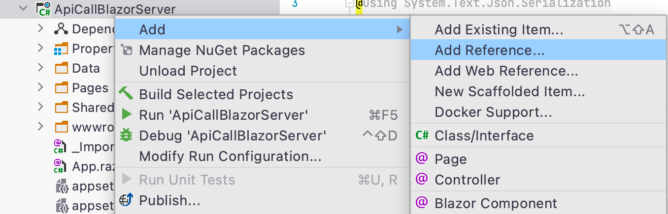
Task: Expand the Dependencies node
Action: pos(41,29)
